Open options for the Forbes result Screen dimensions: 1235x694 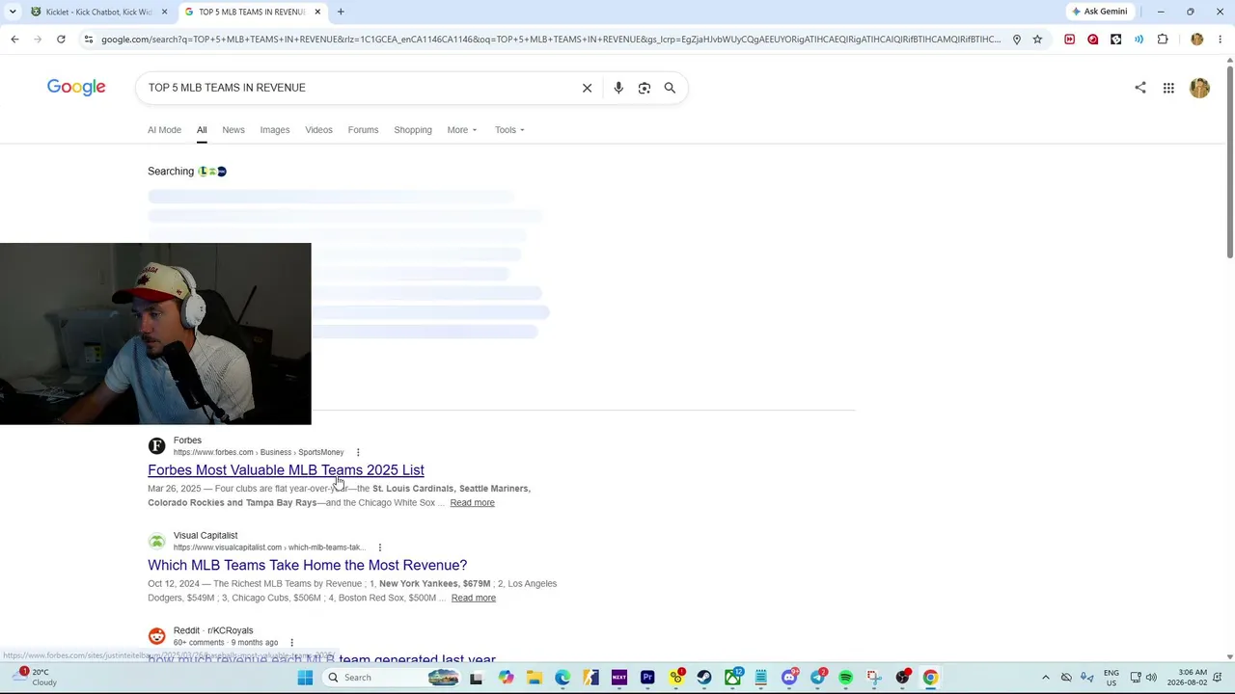(358, 452)
